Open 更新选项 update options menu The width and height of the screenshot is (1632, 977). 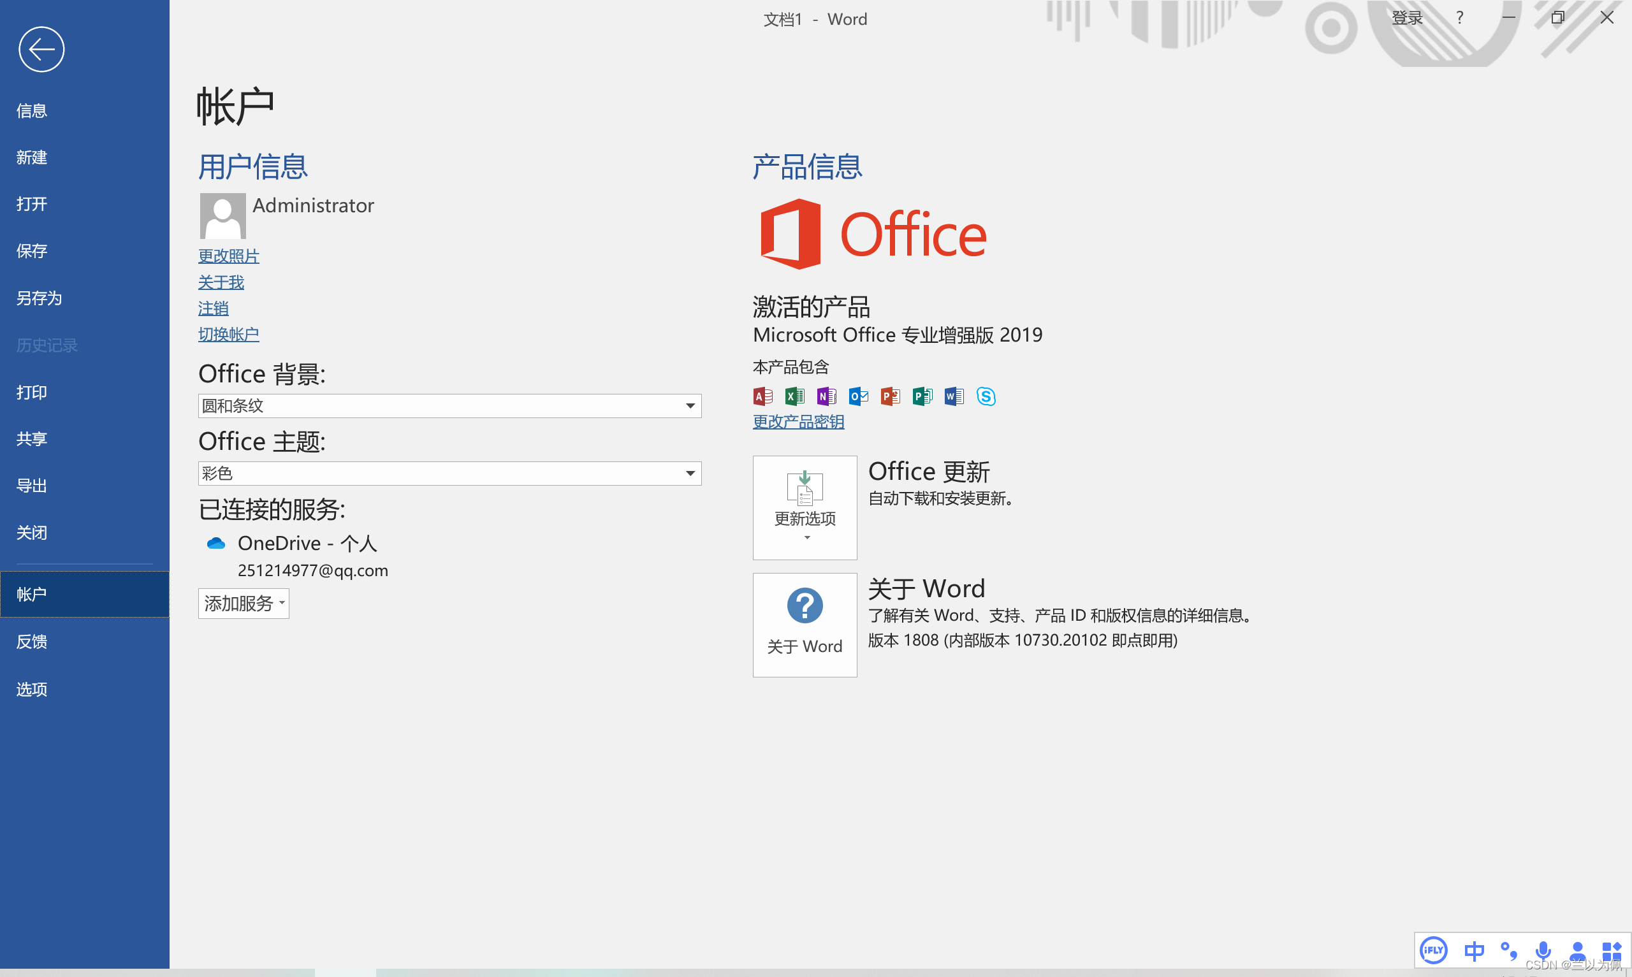(x=805, y=507)
